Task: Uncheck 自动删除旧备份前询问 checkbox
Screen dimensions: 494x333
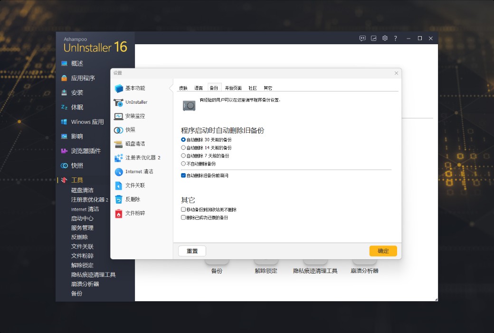Action: [183, 176]
